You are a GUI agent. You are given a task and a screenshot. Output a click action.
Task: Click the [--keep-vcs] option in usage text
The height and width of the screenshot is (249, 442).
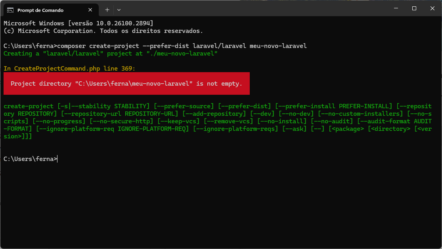178,121
